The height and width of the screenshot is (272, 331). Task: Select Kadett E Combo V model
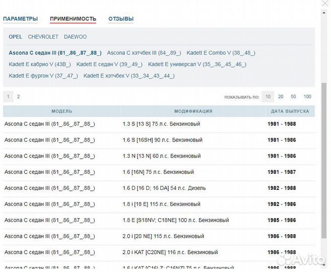221,53
